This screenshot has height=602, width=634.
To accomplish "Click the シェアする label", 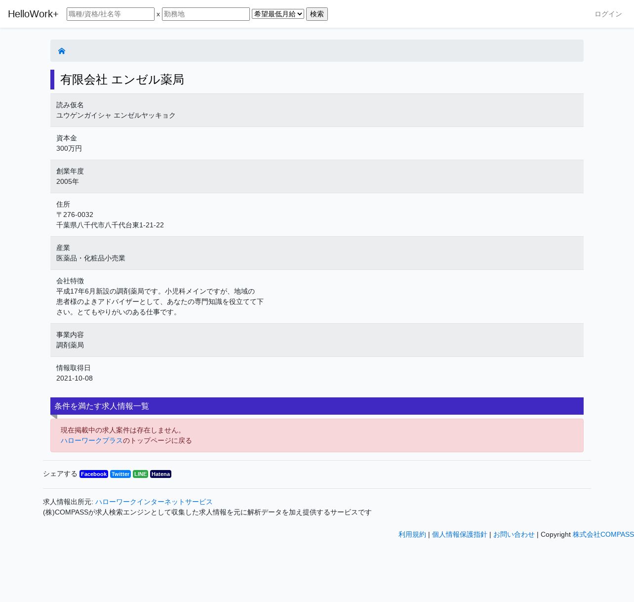I will (x=60, y=473).
